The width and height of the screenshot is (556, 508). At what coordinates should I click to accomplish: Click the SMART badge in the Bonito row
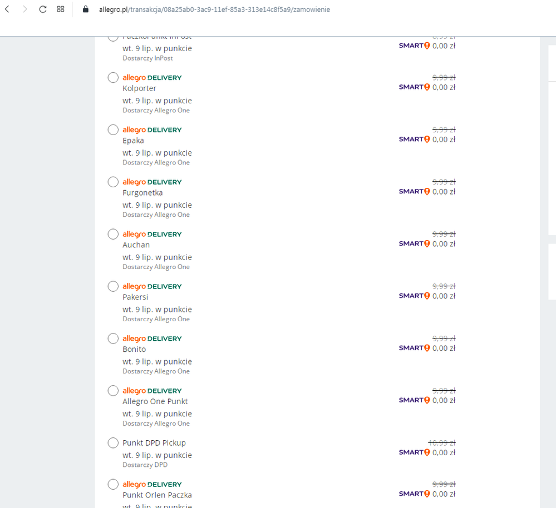(414, 348)
